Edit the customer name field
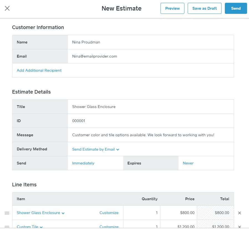This screenshot has height=229, width=249. [x=151, y=42]
